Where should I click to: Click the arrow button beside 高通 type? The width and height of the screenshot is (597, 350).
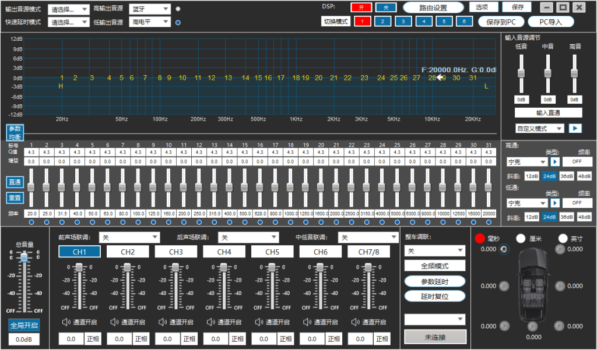pos(555,162)
